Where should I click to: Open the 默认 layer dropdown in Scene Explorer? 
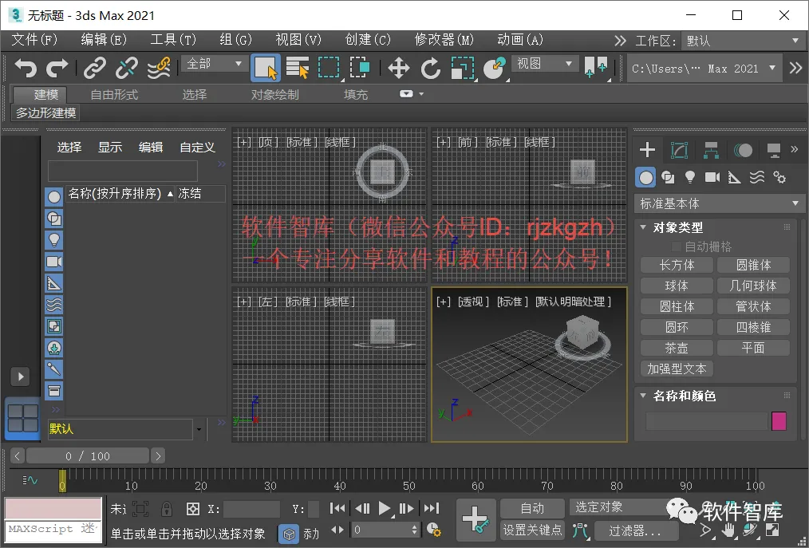click(x=199, y=429)
